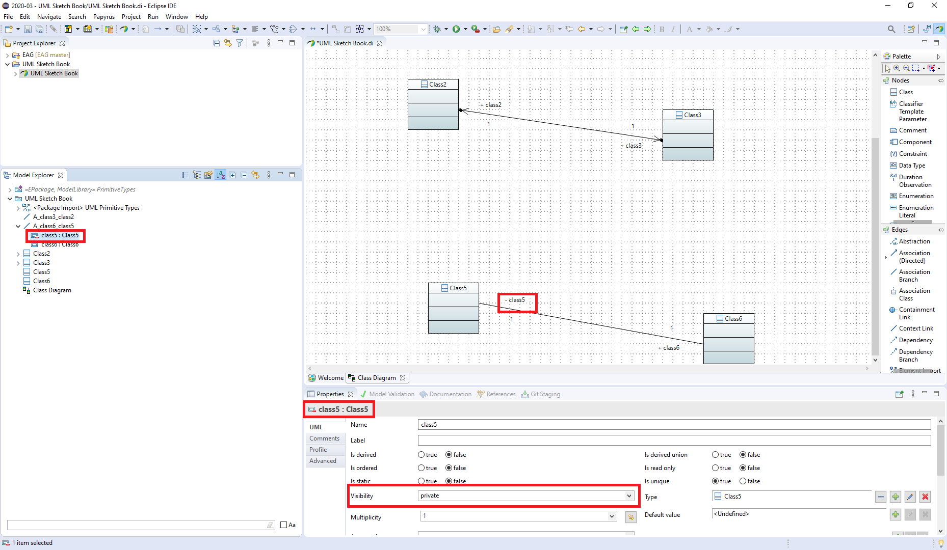Select the palette Zoom In tool
This screenshot has height=550, width=947.
(x=897, y=68)
